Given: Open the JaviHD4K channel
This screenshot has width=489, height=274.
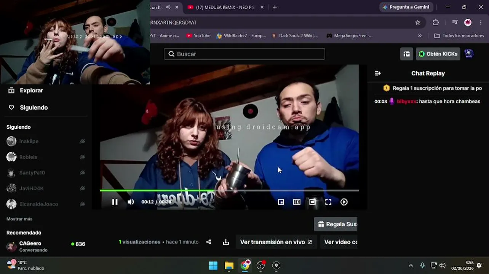Looking at the screenshot, I should 46,188.
